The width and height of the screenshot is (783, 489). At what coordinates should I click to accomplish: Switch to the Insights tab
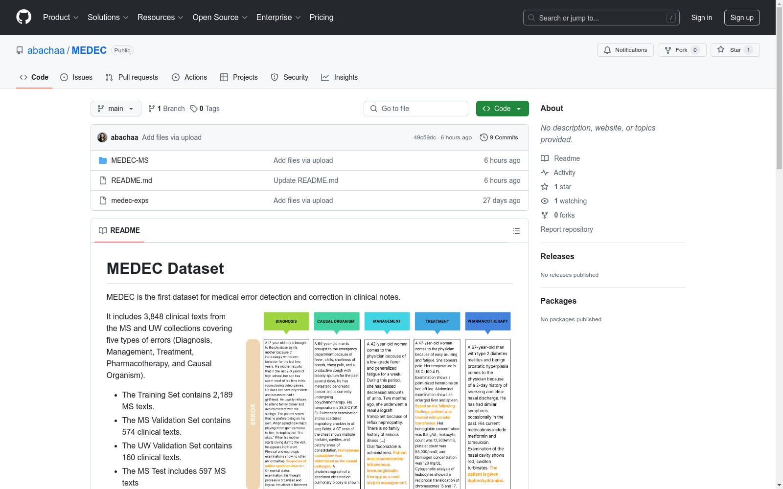coord(339,77)
